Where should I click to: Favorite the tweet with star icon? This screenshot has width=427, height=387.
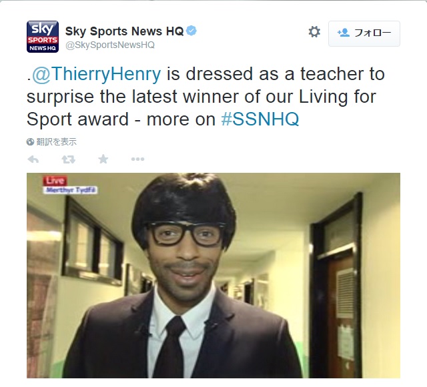103,159
